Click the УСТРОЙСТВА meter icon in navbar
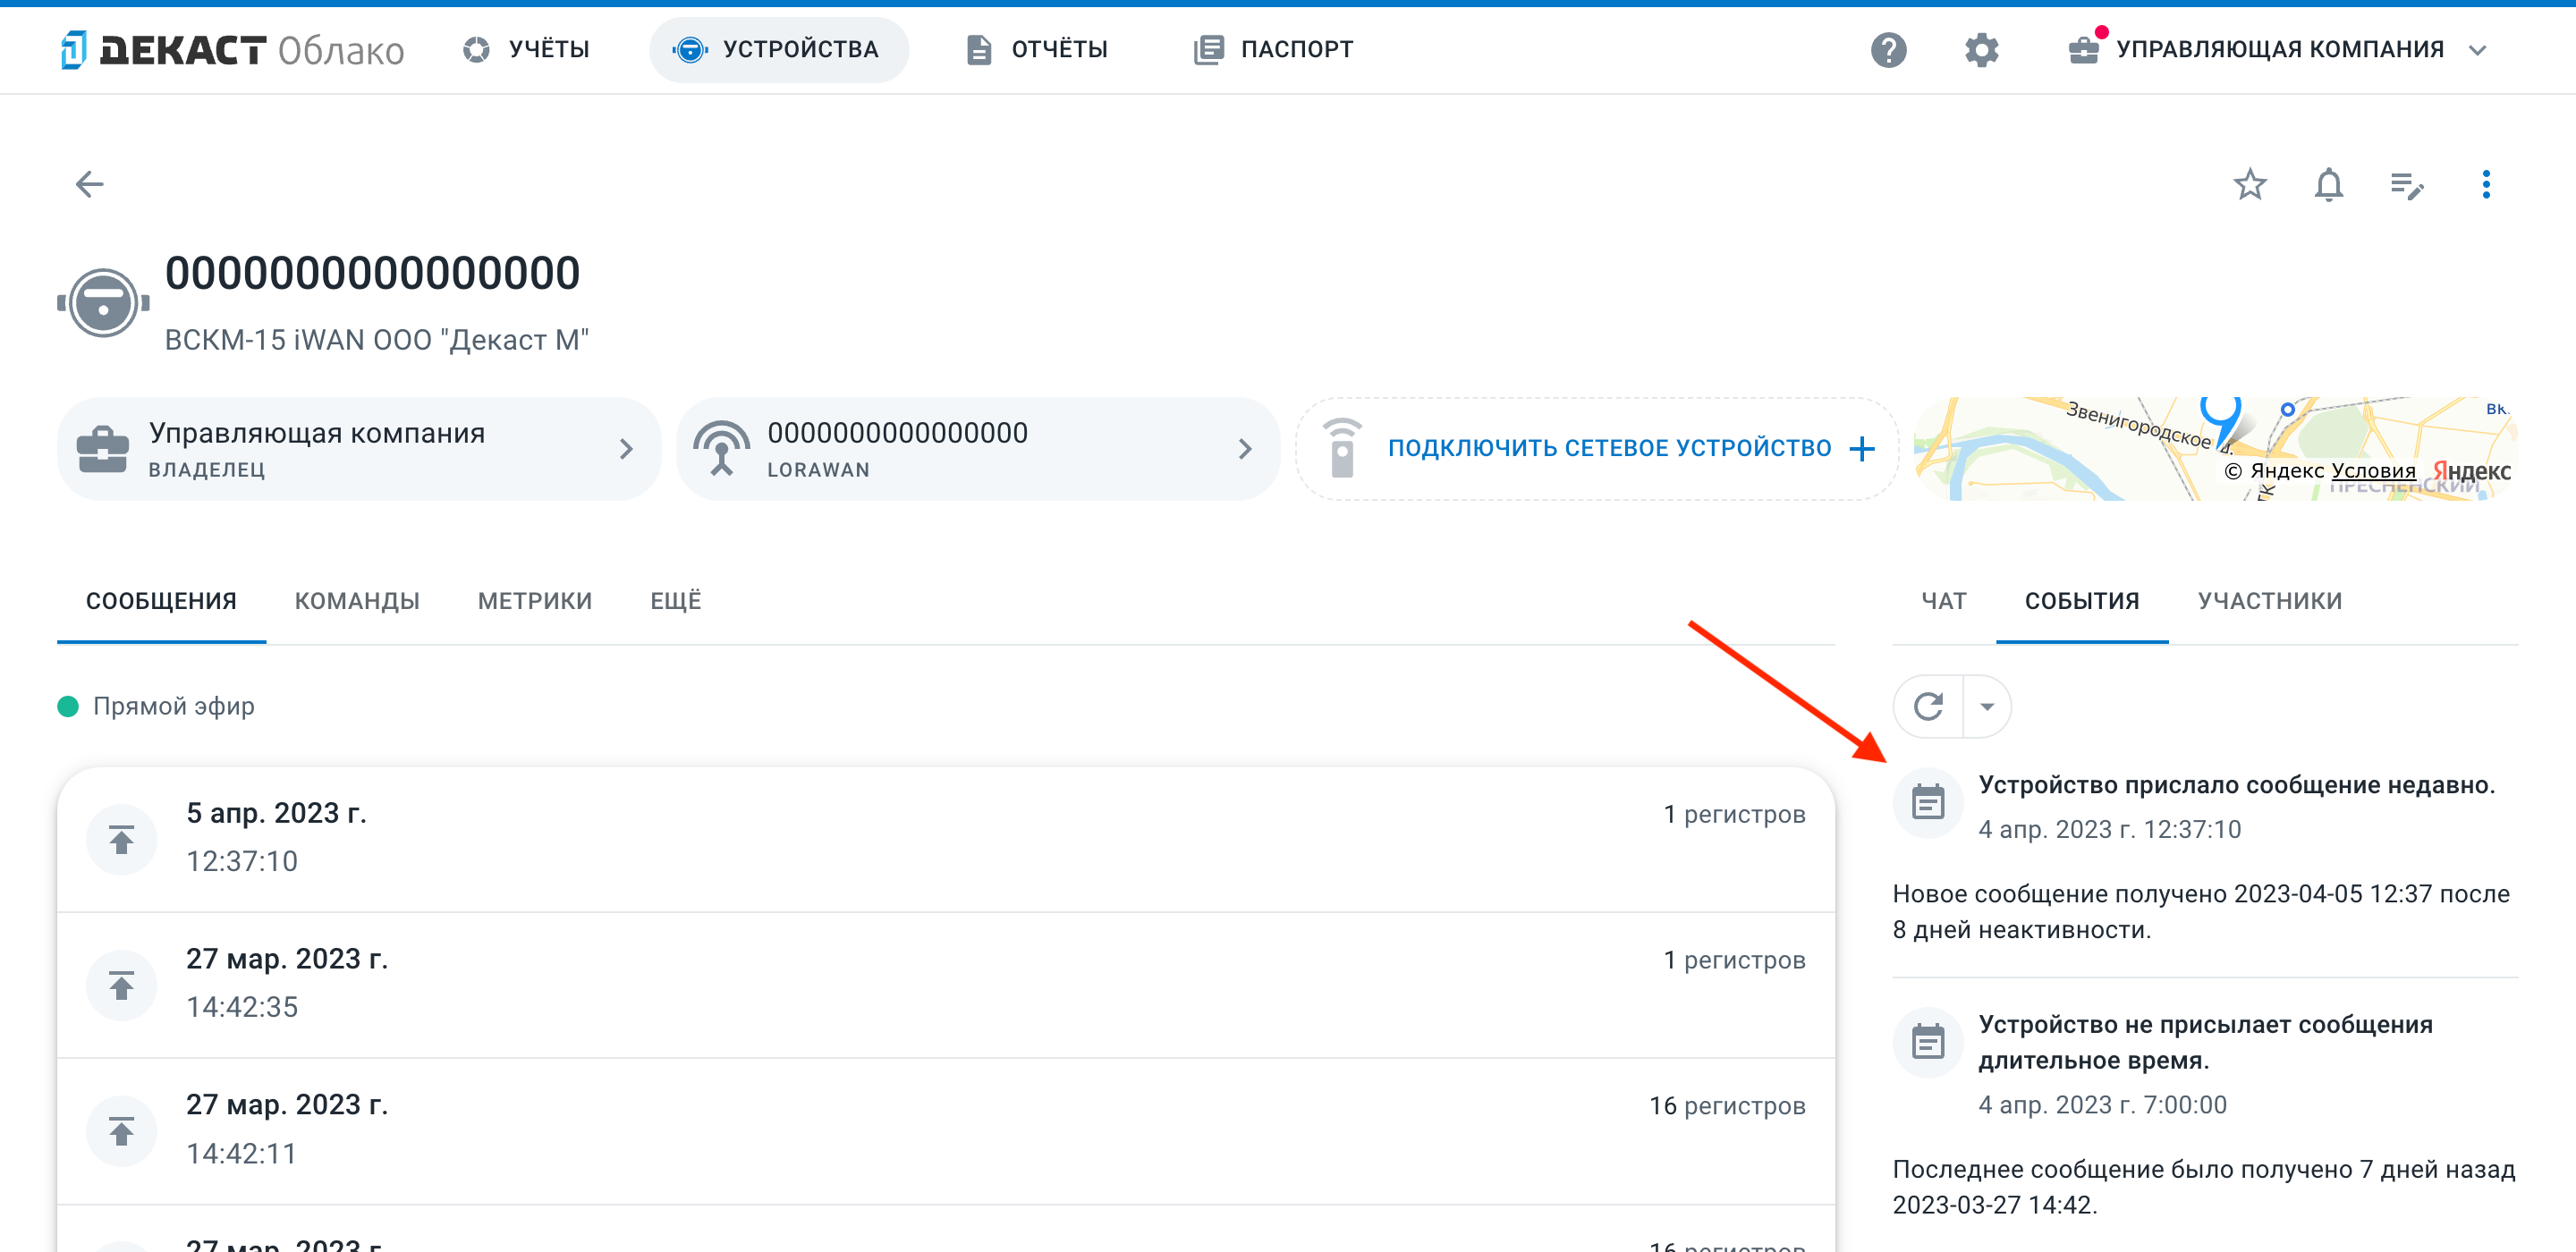This screenshot has height=1252, width=2576. click(690, 49)
